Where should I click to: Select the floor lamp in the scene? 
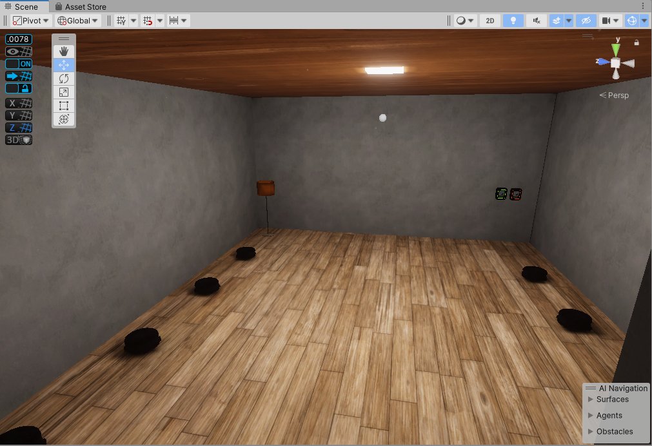(266, 207)
